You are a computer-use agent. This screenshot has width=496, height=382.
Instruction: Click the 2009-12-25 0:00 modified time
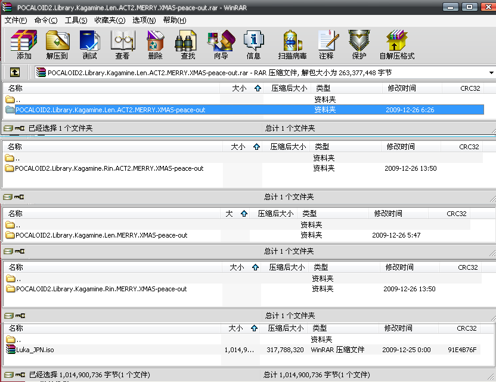pos(406,350)
